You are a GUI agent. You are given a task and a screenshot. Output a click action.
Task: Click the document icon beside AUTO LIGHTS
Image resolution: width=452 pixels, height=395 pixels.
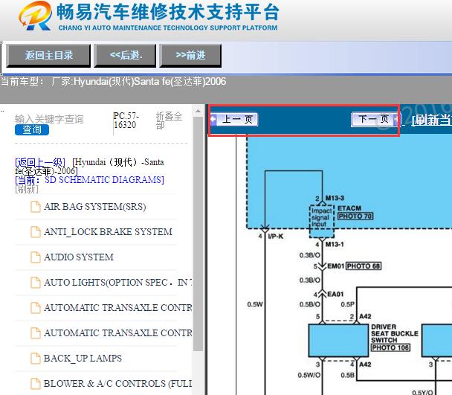pos(36,283)
